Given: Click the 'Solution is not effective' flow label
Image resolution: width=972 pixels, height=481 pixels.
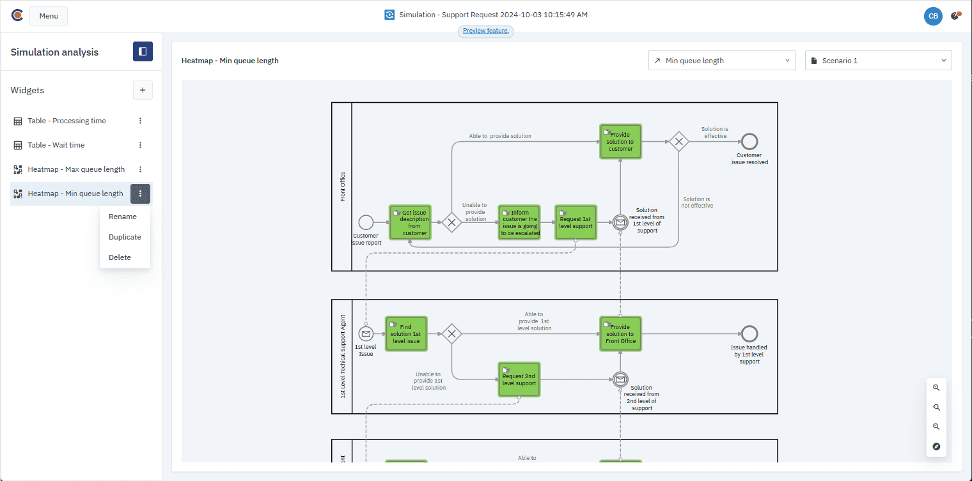Looking at the screenshot, I should coord(696,202).
